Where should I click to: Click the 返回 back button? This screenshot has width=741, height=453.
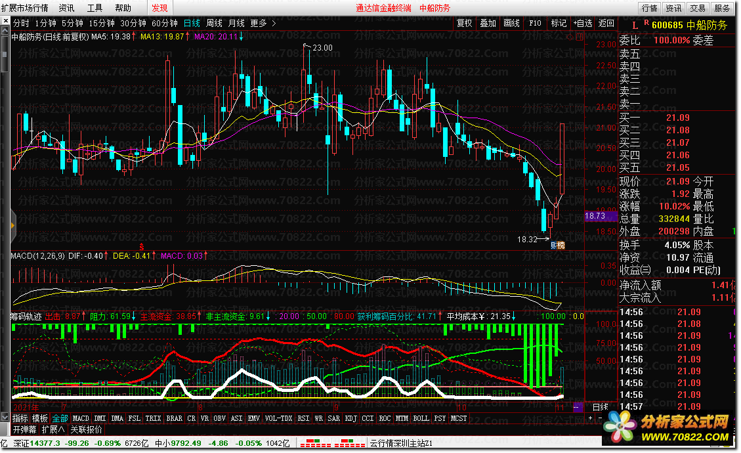point(606,23)
